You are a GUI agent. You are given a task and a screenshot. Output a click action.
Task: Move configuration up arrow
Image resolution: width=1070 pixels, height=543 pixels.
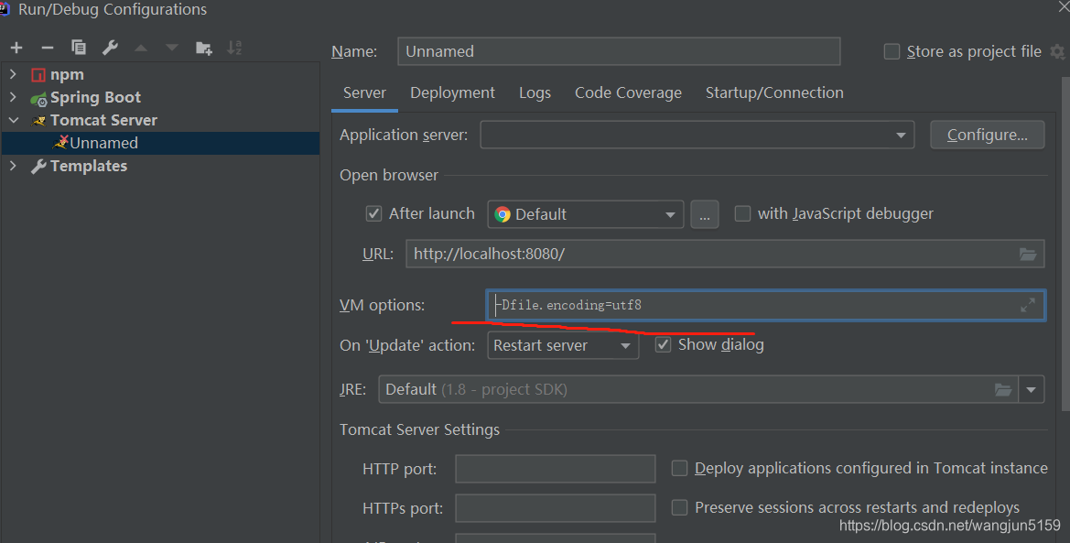click(141, 48)
